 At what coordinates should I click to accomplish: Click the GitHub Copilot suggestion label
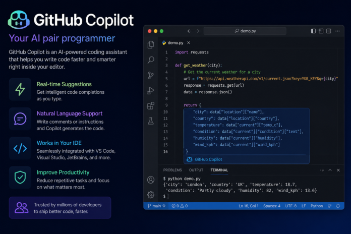pyautogui.click(x=208, y=159)
